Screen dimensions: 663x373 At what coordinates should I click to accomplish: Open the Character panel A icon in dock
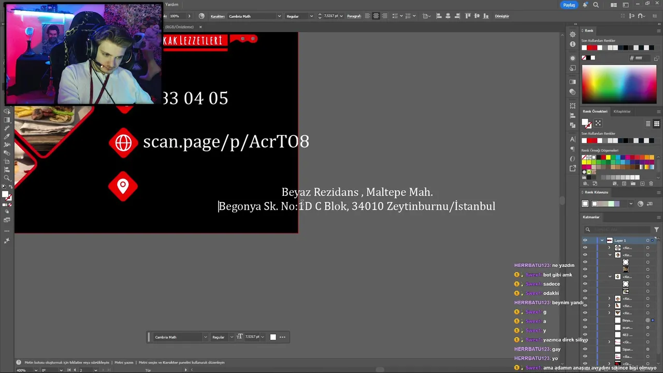572,139
